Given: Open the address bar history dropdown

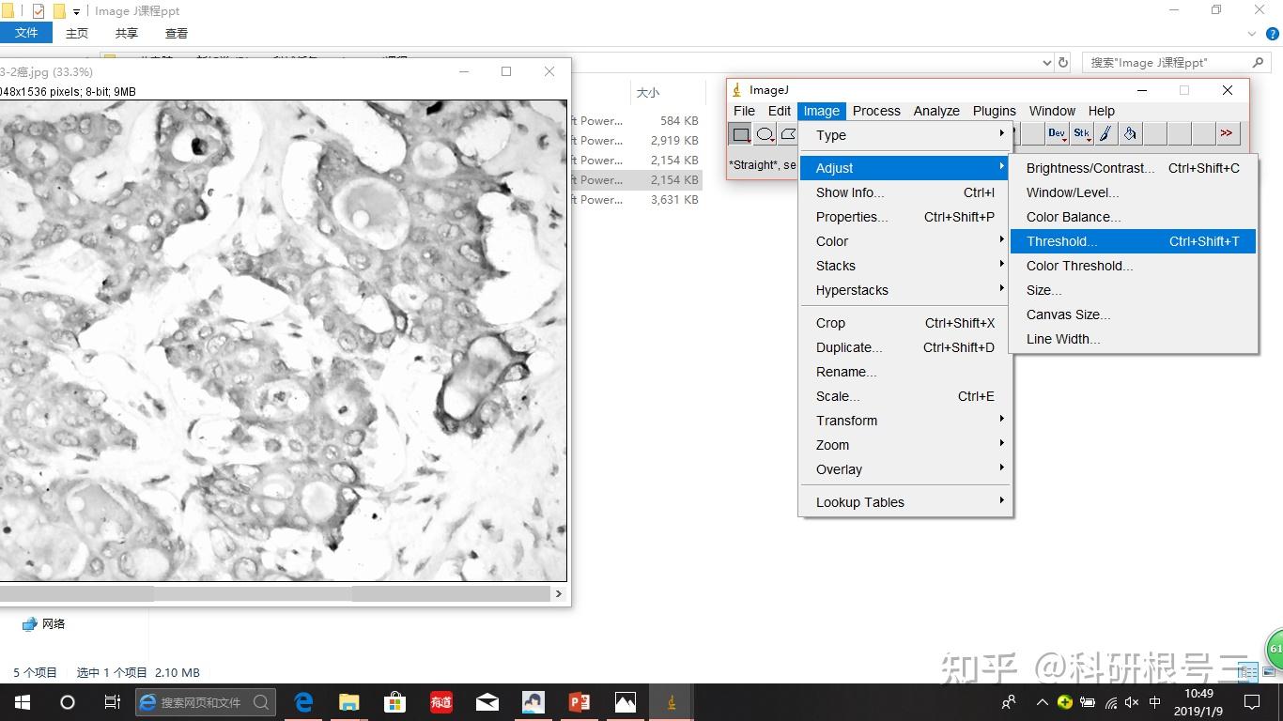Looking at the screenshot, I should point(1047,63).
